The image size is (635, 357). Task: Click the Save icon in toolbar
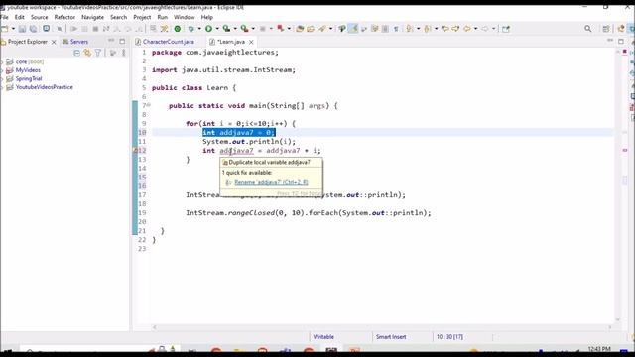(x=22, y=29)
